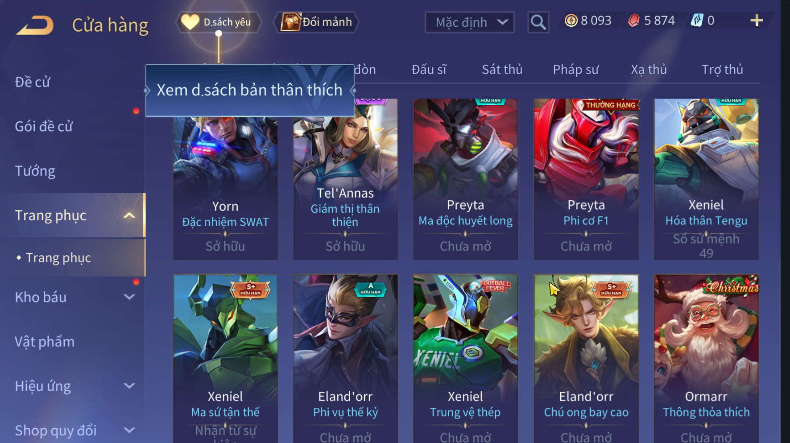Click the gold coin currency icon
This screenshot has width=790, height=443.
(x=571, y=21)
